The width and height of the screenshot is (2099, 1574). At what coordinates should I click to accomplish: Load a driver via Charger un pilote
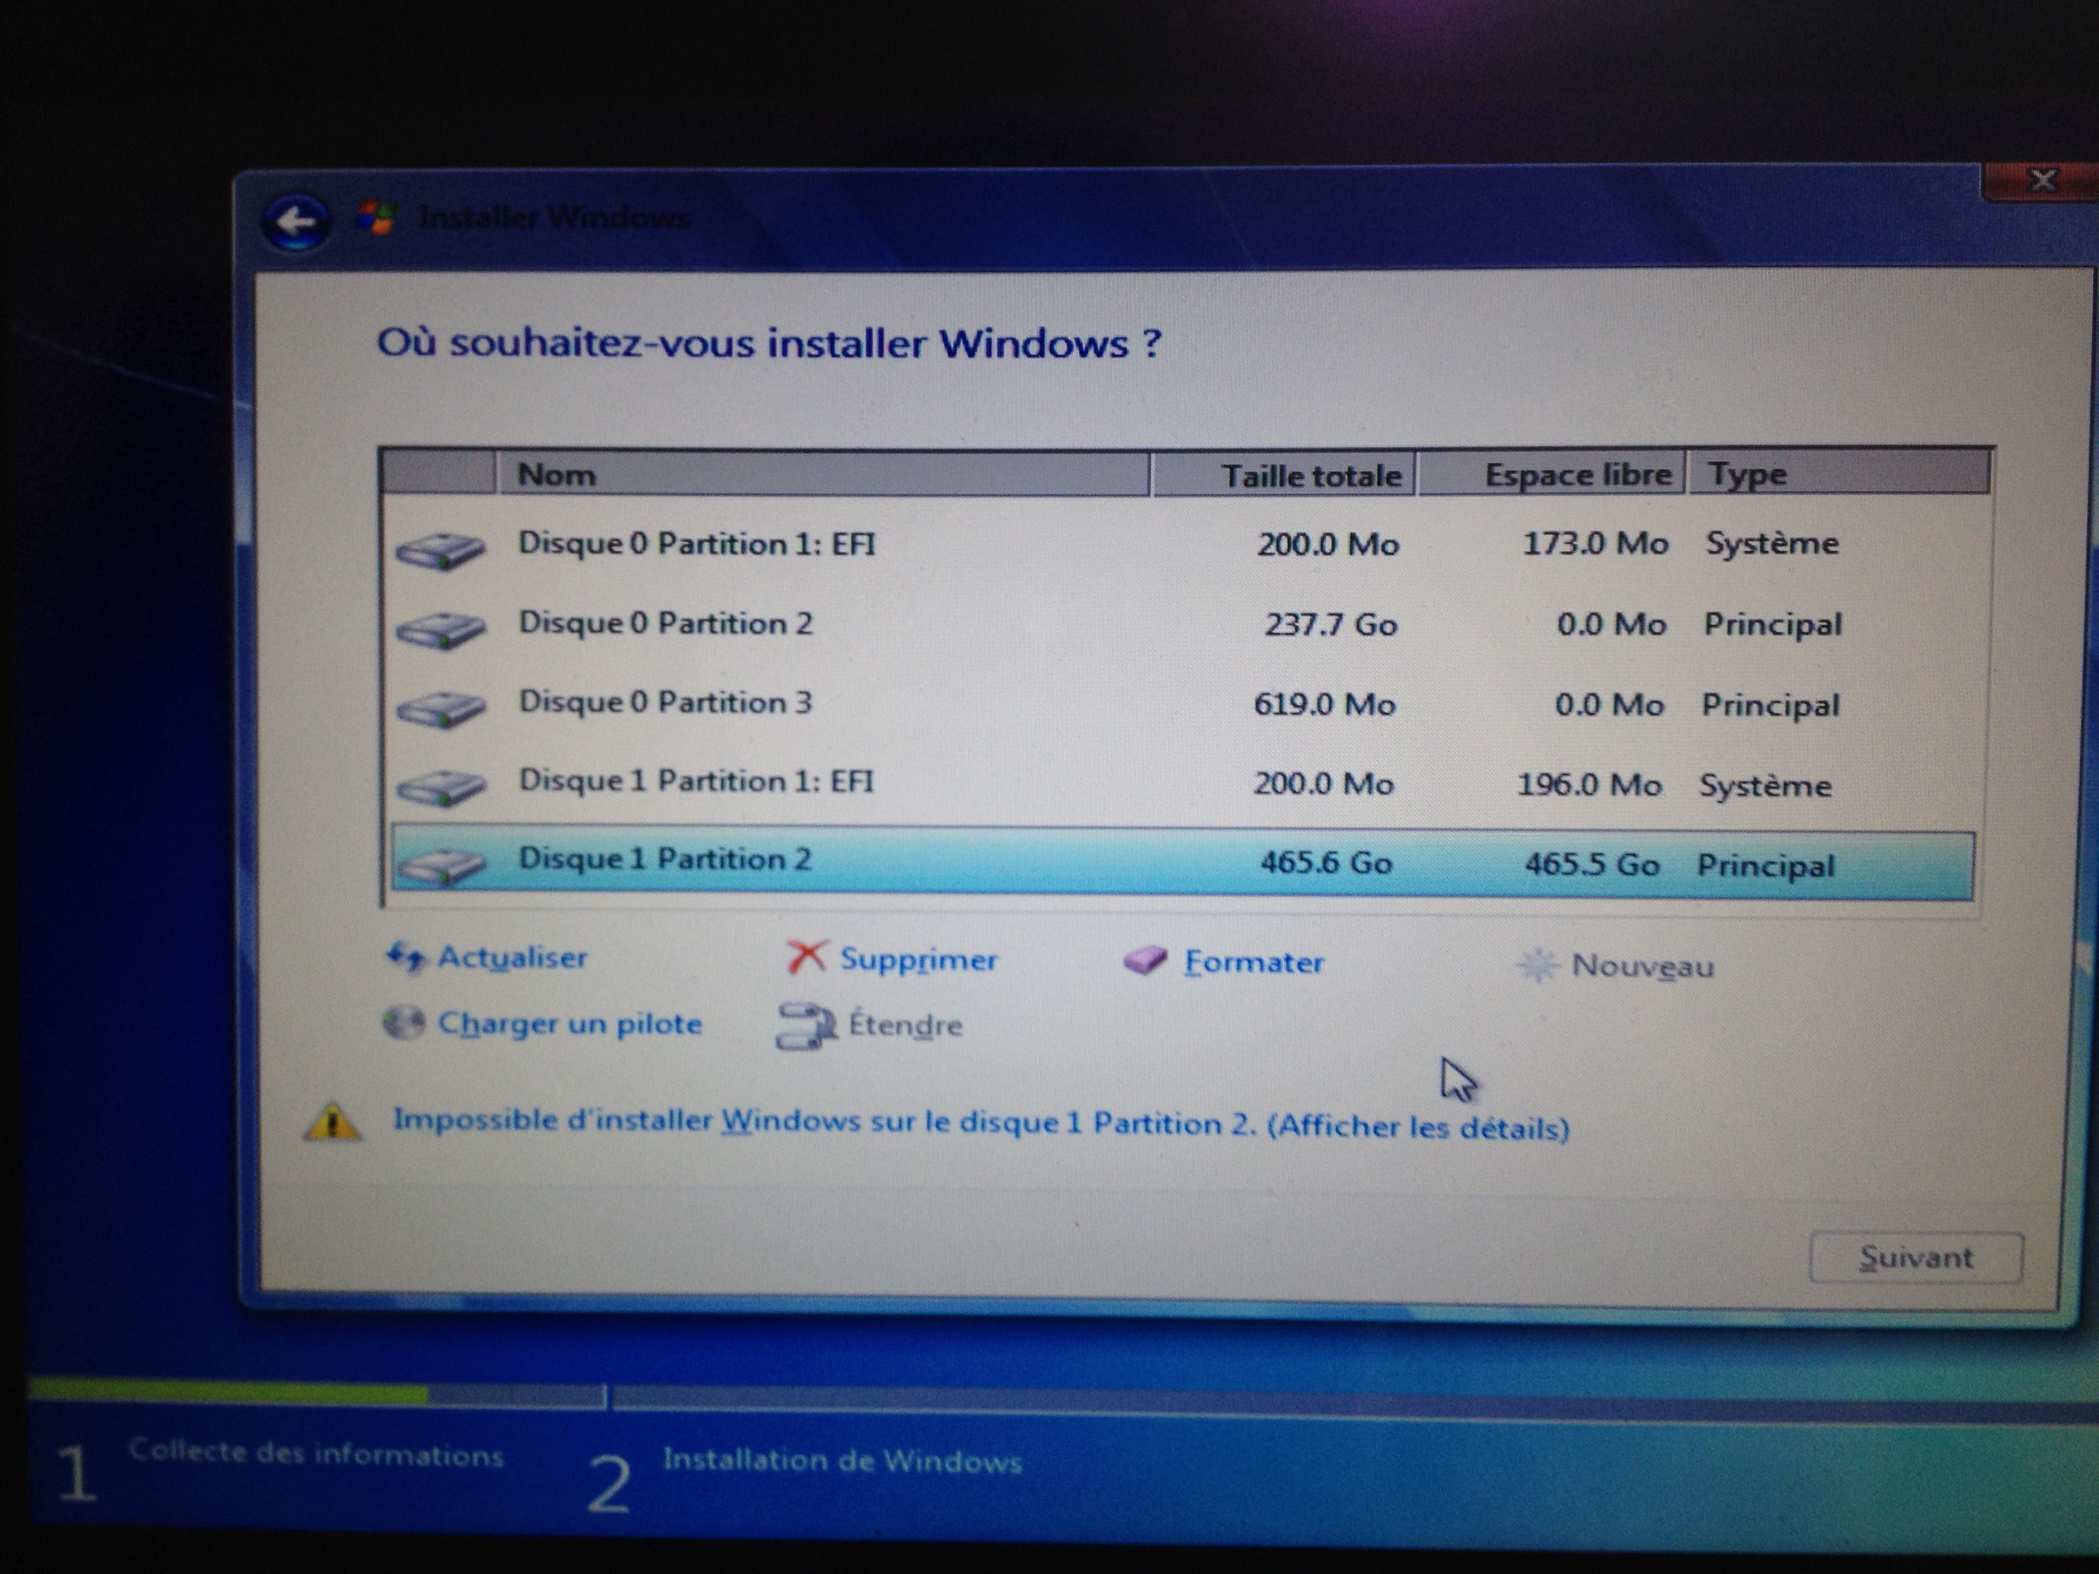(569, 1025)
